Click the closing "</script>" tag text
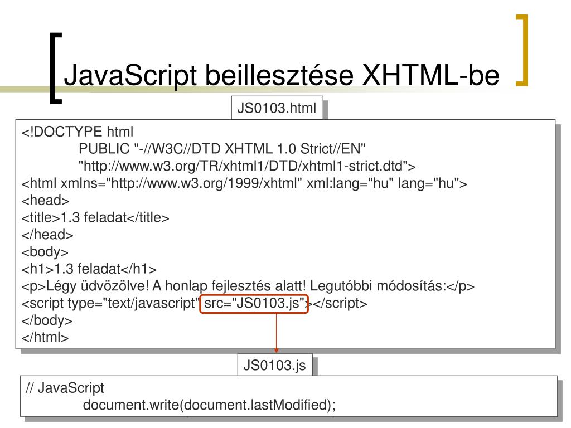This screenshot has width=571, height=428. pyautogui.click(x=340, y=303)
